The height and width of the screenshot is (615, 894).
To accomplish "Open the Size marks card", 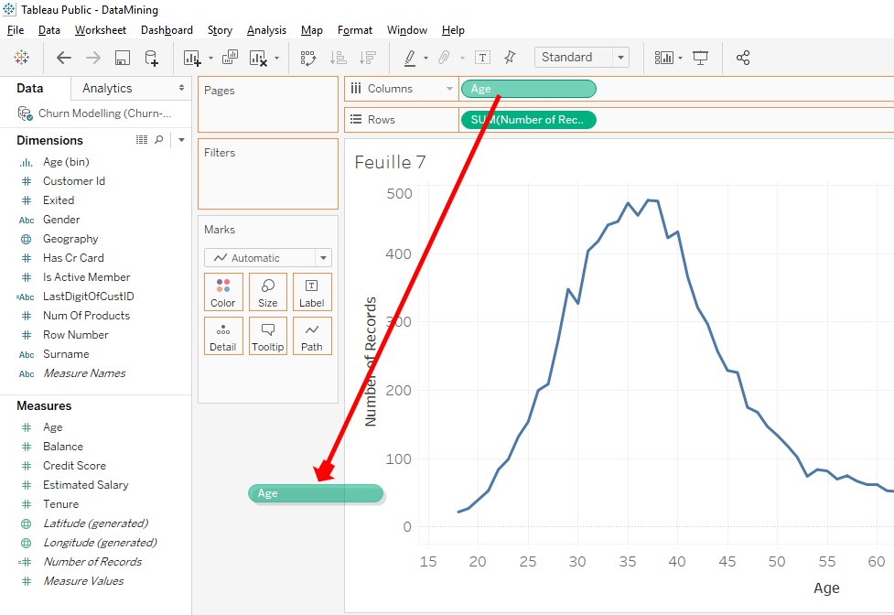I will (267, 292).
